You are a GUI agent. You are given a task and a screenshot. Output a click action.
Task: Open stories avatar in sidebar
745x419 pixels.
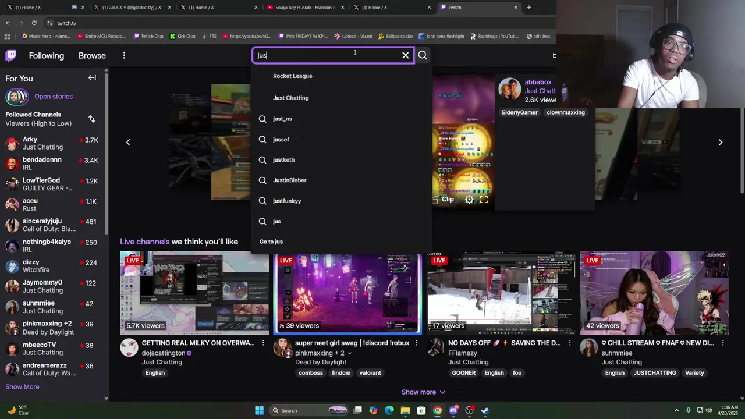(x=17, y=97)
